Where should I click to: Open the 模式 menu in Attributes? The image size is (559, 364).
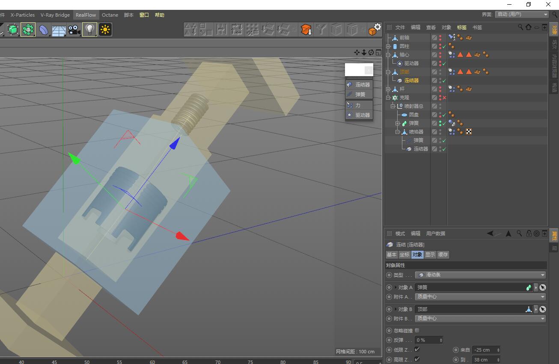tap(400, 234)
